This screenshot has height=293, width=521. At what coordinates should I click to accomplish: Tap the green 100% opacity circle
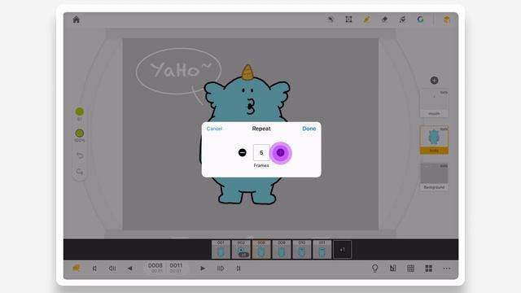tap(80, 133)
